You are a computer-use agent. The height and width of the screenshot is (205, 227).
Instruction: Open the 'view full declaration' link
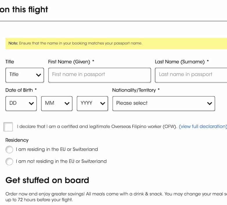[x=203, y=126]
